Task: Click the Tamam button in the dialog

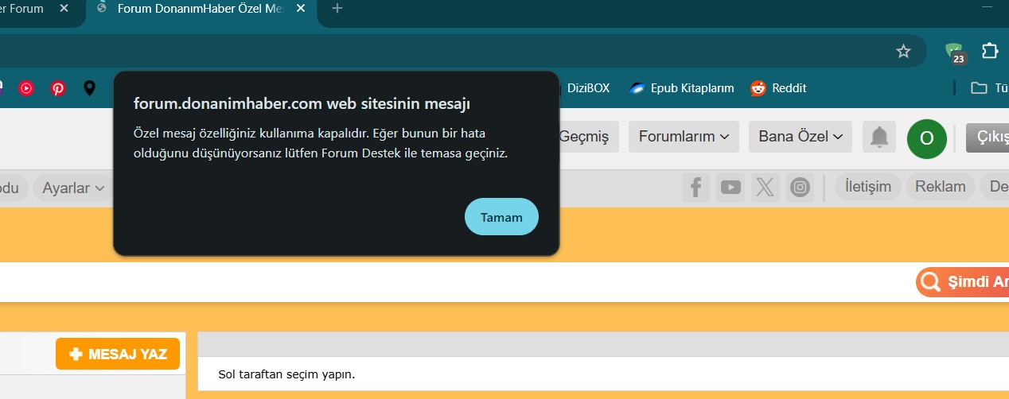Action: 501,217
